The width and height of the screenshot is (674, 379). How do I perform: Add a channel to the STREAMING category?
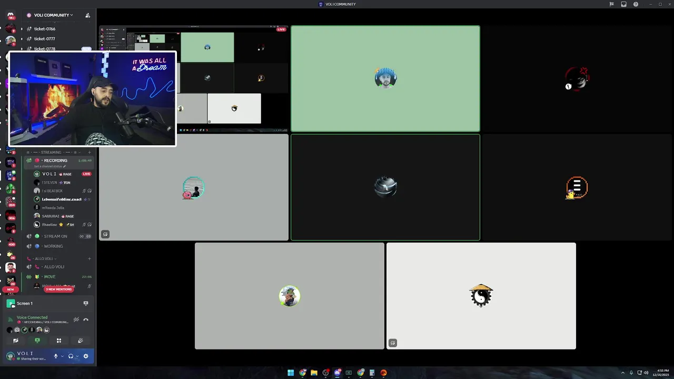[90, 152]
